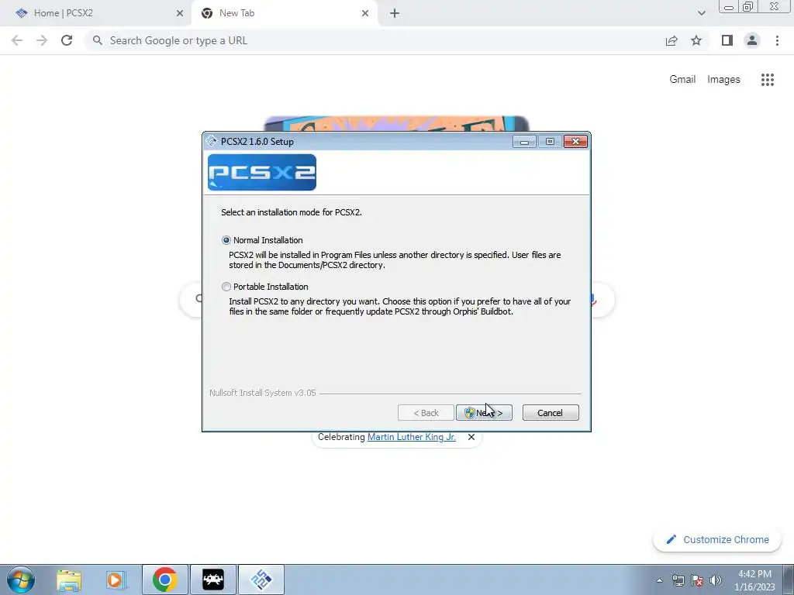Open a new Chrome tab with plus
Viewport: 794px width, 595px height.
tap(395, 13)
